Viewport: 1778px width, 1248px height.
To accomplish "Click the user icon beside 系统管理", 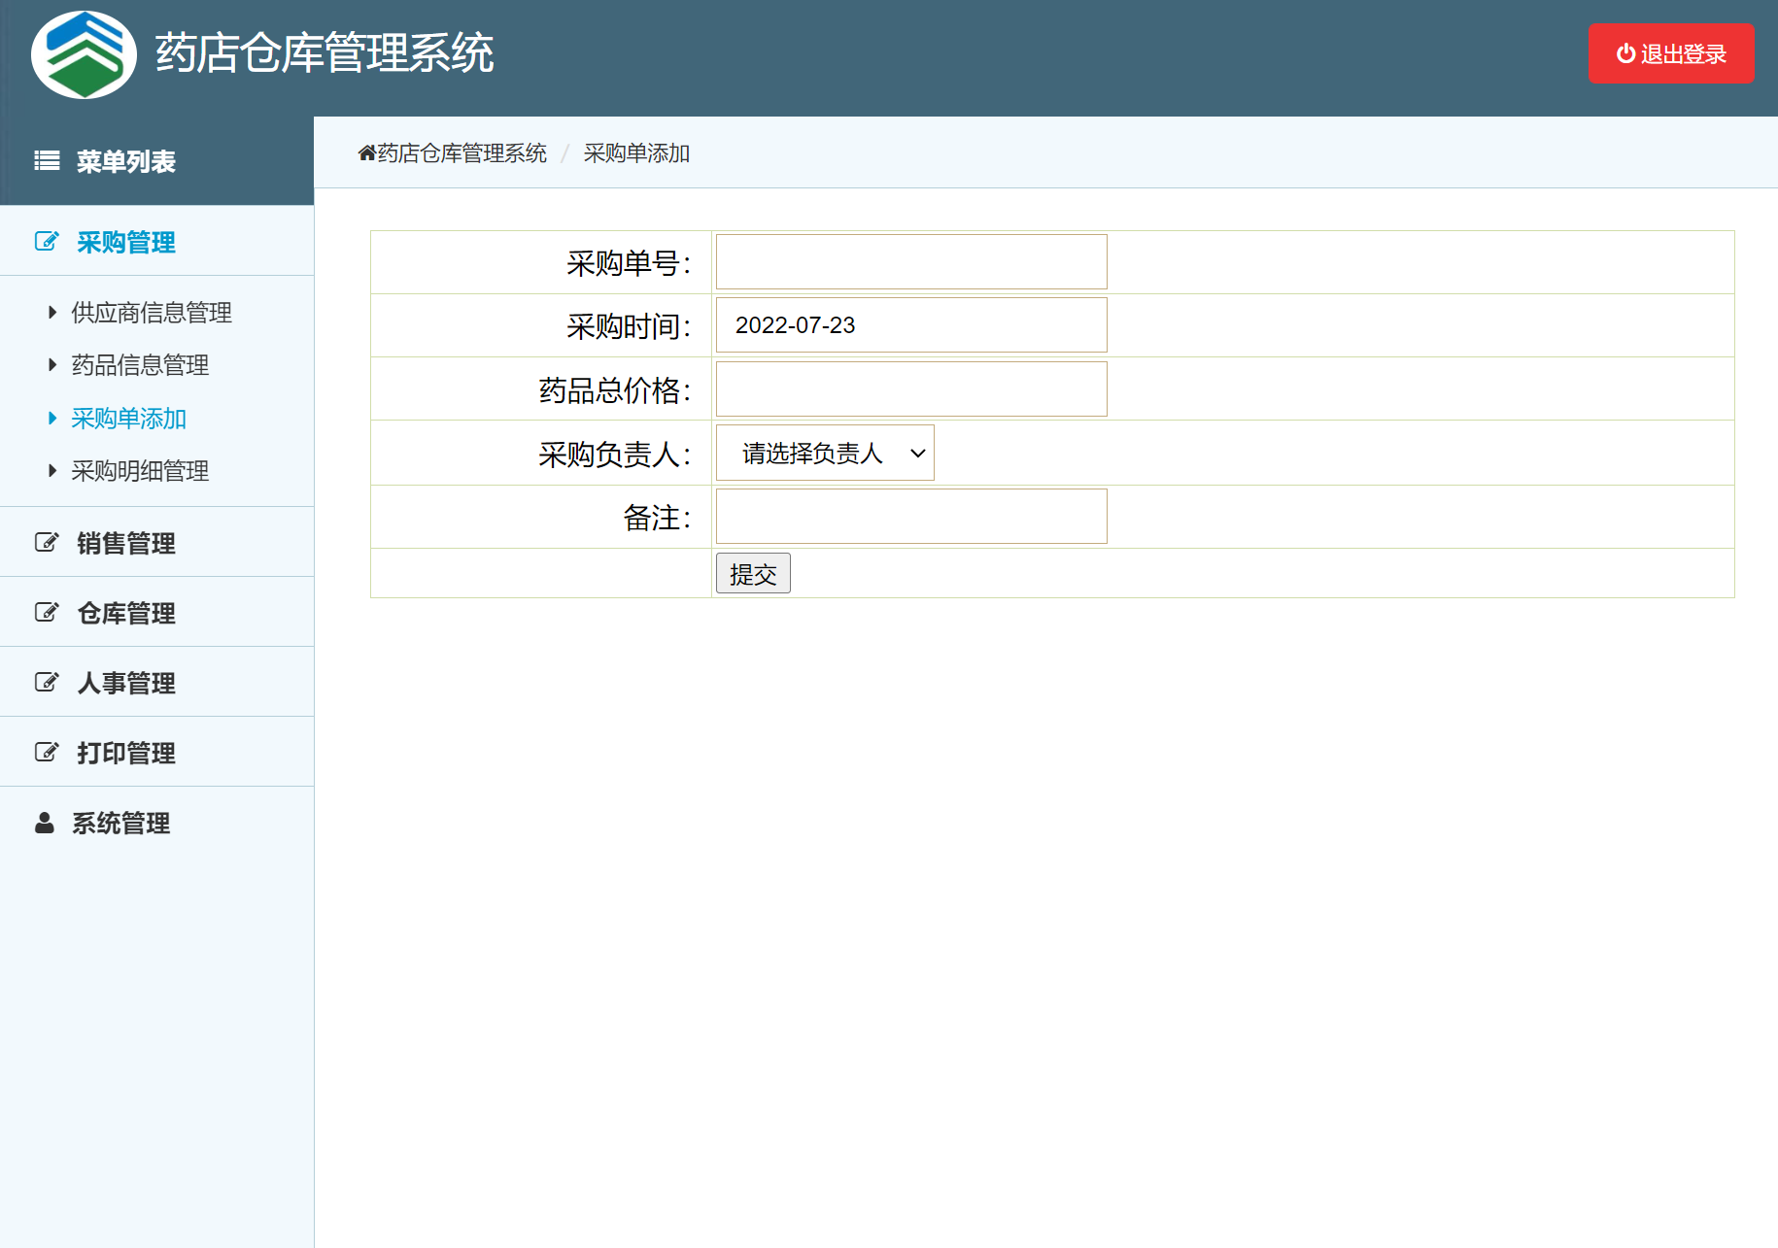I will pos(45,824).
